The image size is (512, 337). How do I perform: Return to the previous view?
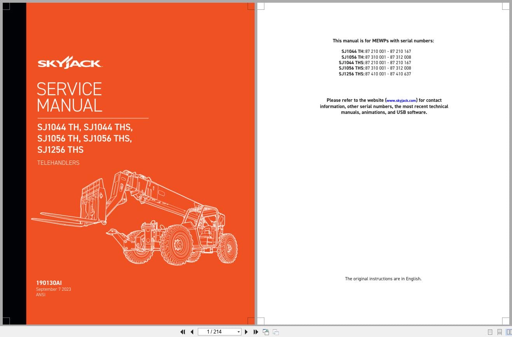point(266,332)
